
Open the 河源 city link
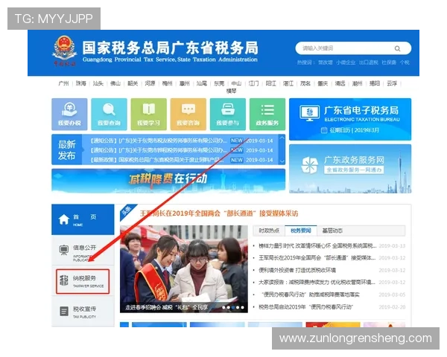pyautogui.click(x=150, y=83)
